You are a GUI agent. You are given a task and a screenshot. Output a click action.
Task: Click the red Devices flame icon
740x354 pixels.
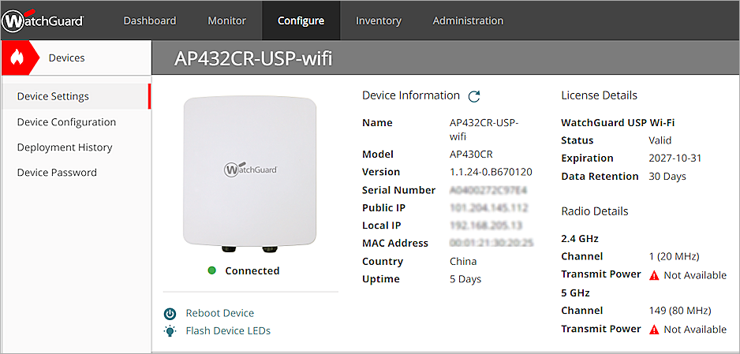[18, 58]
